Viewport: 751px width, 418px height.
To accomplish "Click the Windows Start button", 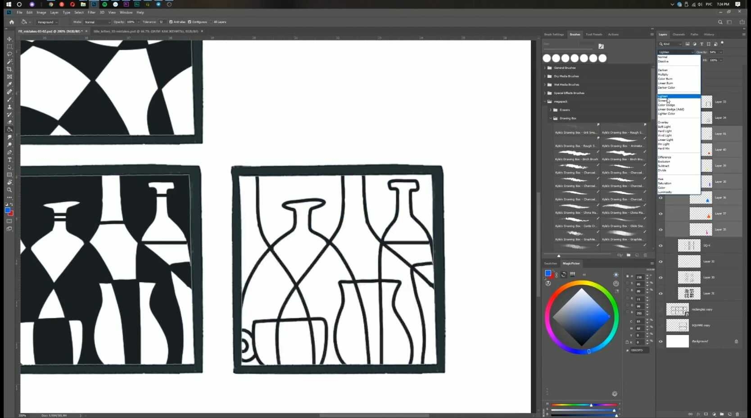I will [x=9, y=4].
